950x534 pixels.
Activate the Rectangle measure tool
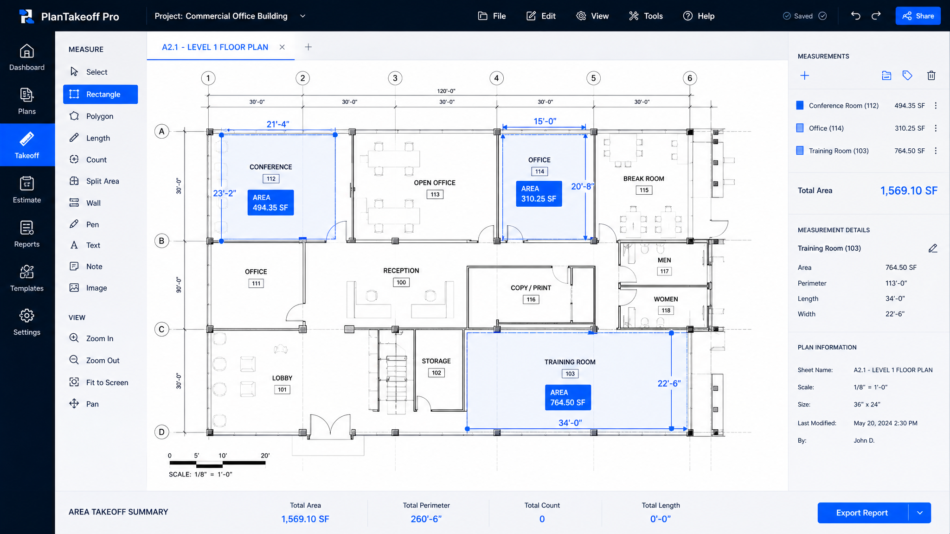click(100, 94)
